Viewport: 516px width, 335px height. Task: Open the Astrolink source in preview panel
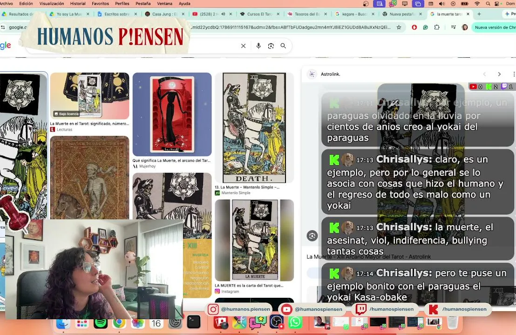(x=330, y=74)
